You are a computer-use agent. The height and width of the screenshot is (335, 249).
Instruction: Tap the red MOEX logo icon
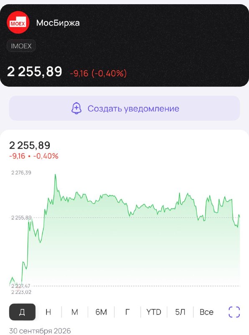(x=18, y=23)
